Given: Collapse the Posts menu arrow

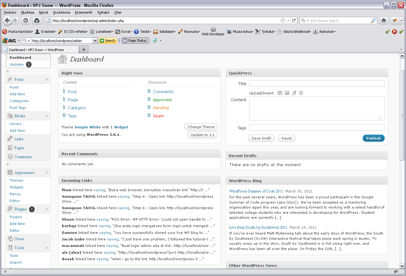Looking at the screenshot, I should tap(47, 80).
